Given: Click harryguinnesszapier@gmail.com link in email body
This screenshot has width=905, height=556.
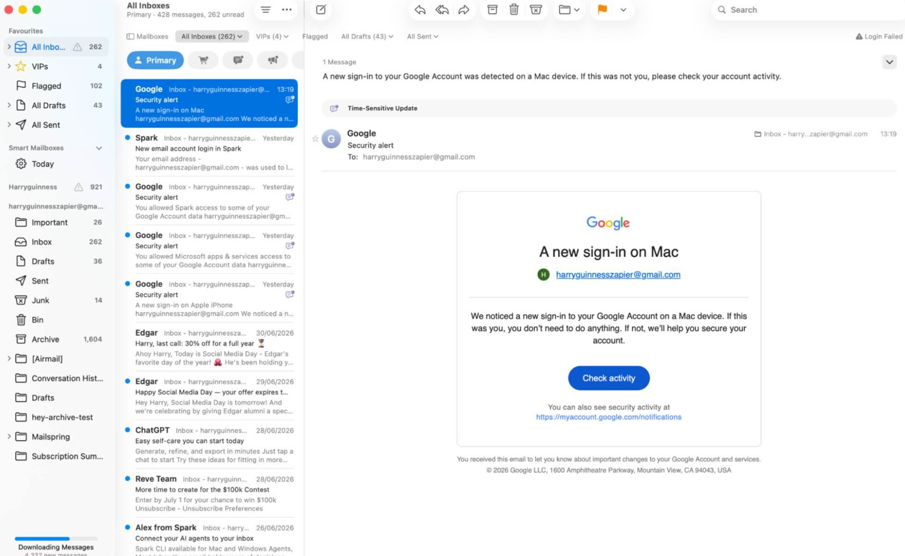Looking at the screenshot, I should (618, 275).
